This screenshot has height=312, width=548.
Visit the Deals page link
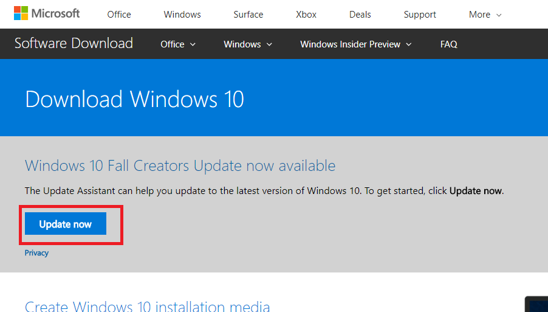(360, 15)
